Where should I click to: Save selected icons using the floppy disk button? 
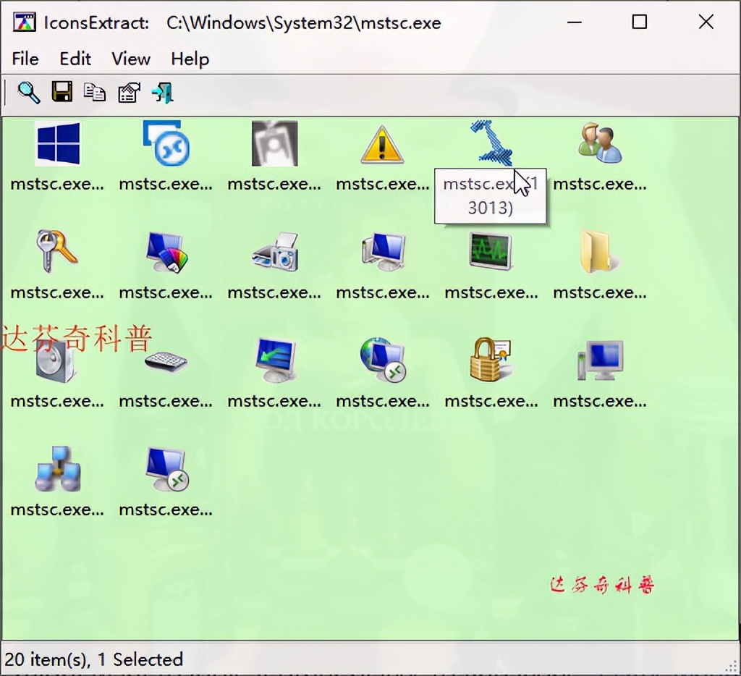pyautogui.click(x=62, y=92)
